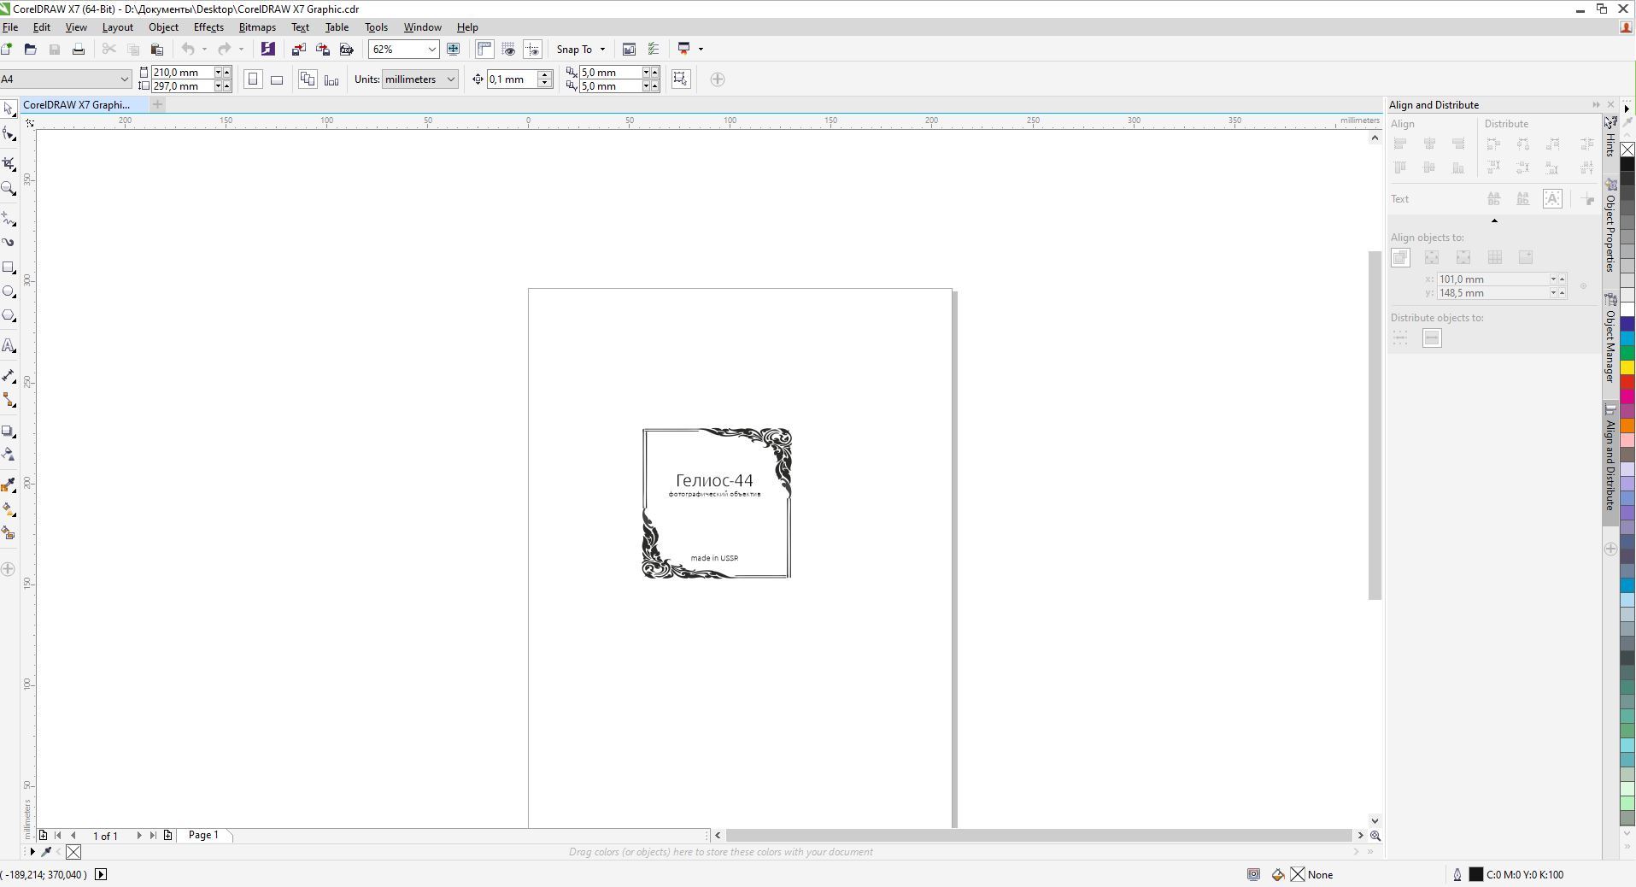
Task: Collapse the Align section expander arrow
Action: click(1494, 221)
